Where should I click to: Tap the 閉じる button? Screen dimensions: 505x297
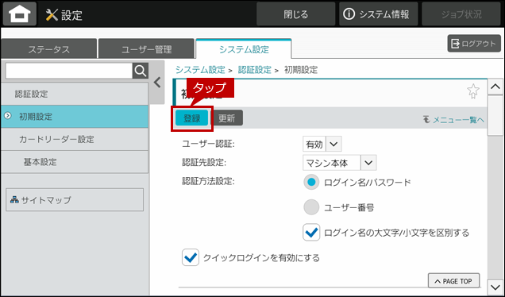[295, 14]
